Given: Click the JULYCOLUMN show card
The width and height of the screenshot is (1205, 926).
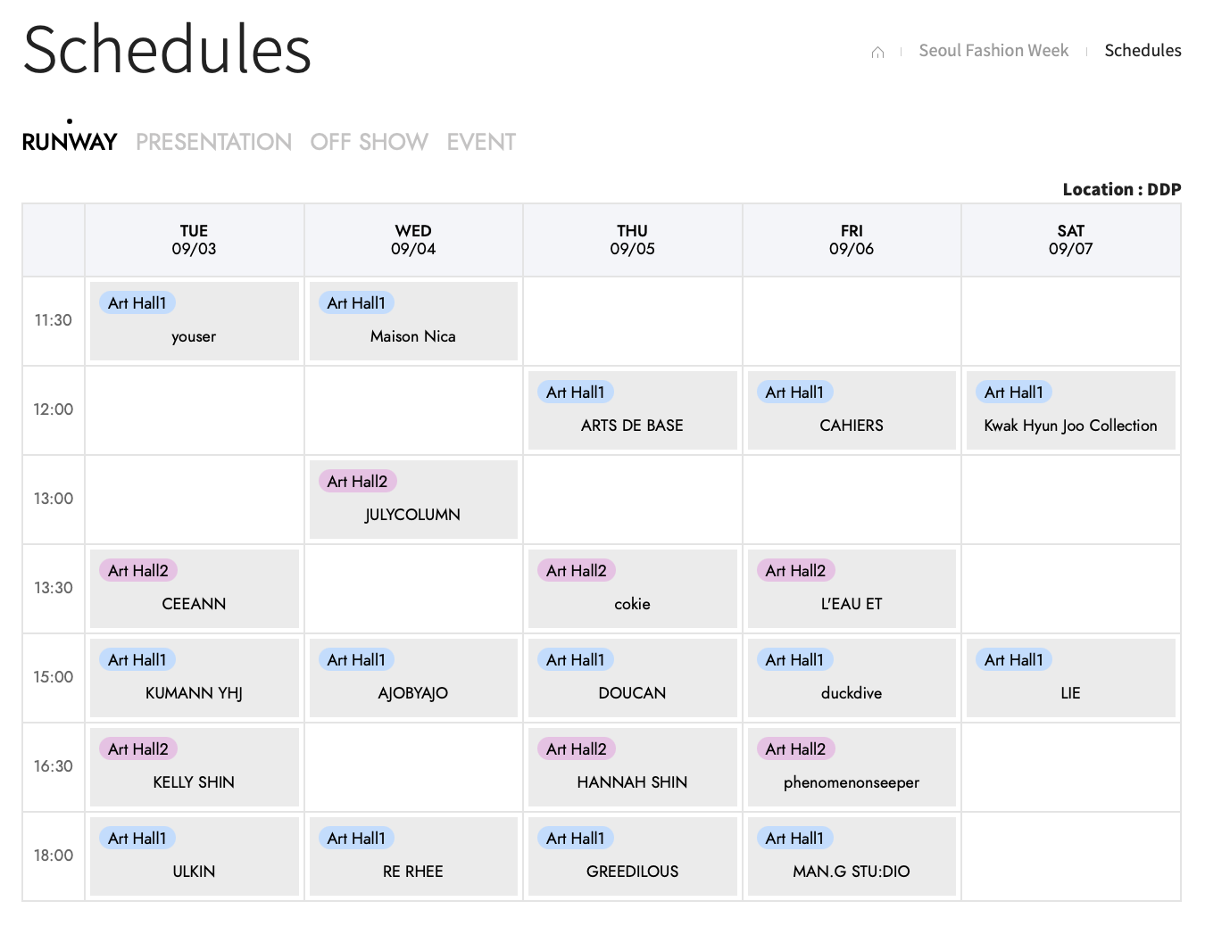Looking at the screenshot, I should (x=413, y=500).
